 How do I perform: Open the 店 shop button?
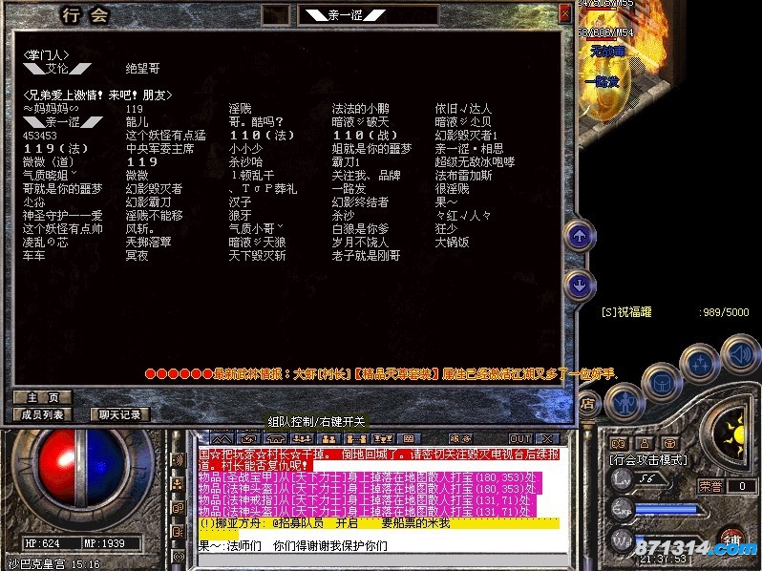click(x=588, y=404)
